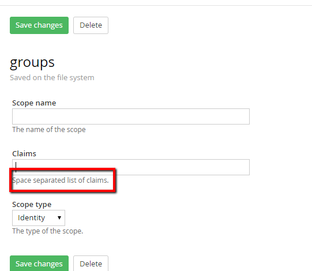Screen dimensions: 312x271
Task: Click the 'Scope type' label
Action: 32,205
